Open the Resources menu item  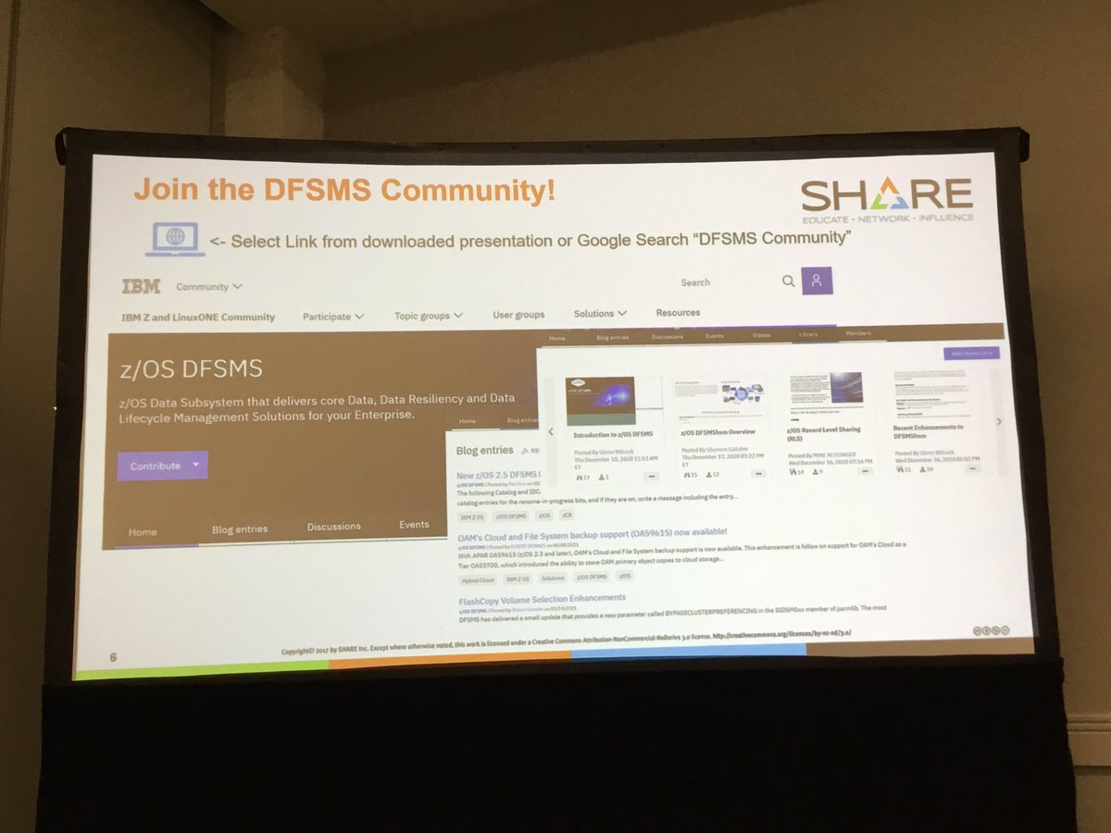(678, 313)
